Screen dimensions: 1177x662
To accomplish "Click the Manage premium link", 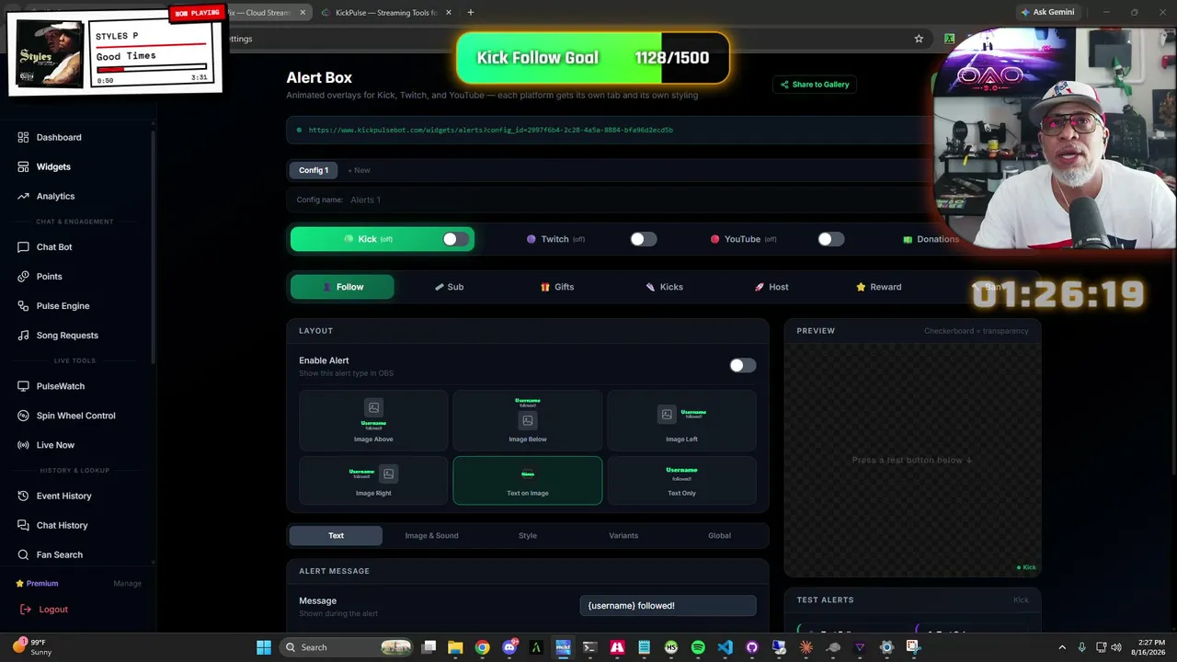I will point(127,584).
